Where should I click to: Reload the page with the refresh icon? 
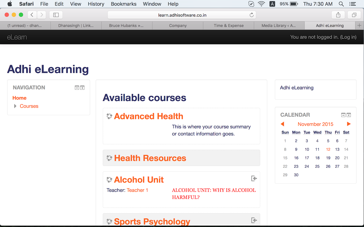coord(251,15)
